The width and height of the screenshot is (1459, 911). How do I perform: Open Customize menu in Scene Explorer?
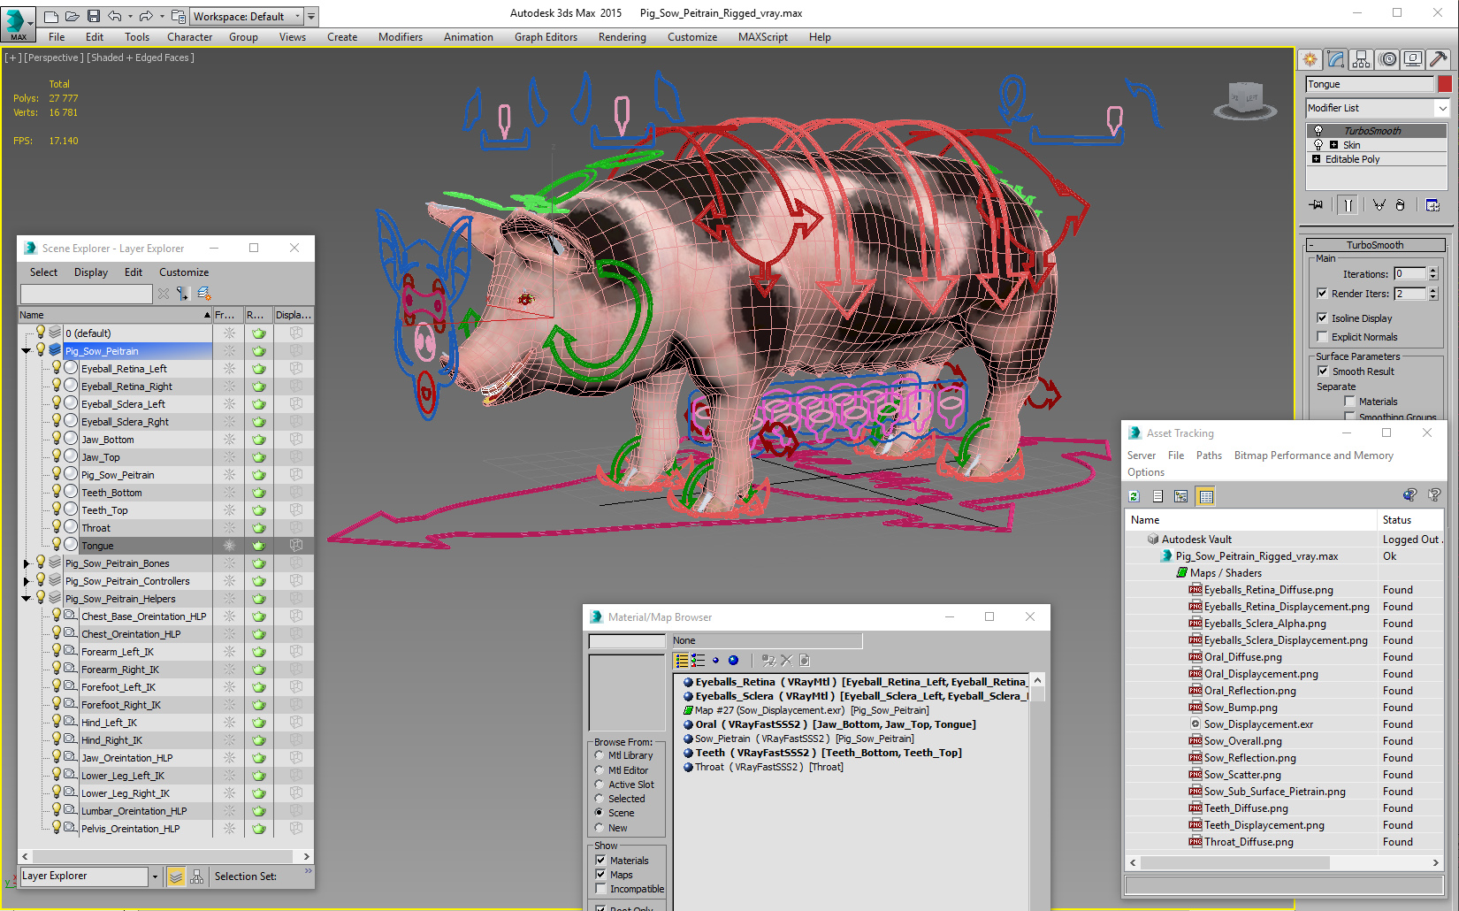pos(184,272)
